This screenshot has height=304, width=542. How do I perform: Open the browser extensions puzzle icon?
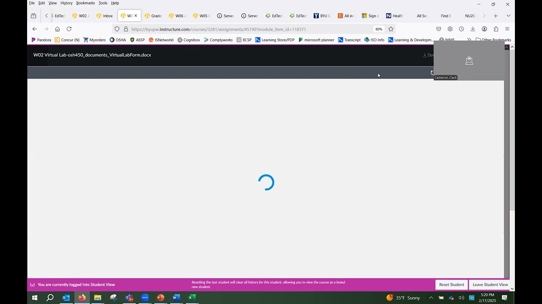pos(496,29)
